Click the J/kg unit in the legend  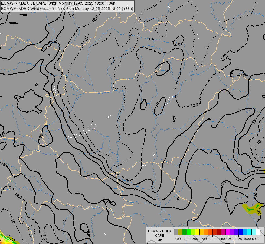[159, 240]
